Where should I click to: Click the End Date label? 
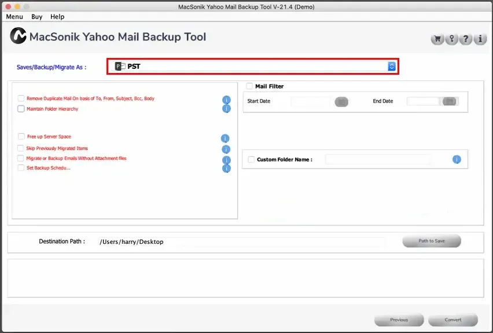click(383, 101)
